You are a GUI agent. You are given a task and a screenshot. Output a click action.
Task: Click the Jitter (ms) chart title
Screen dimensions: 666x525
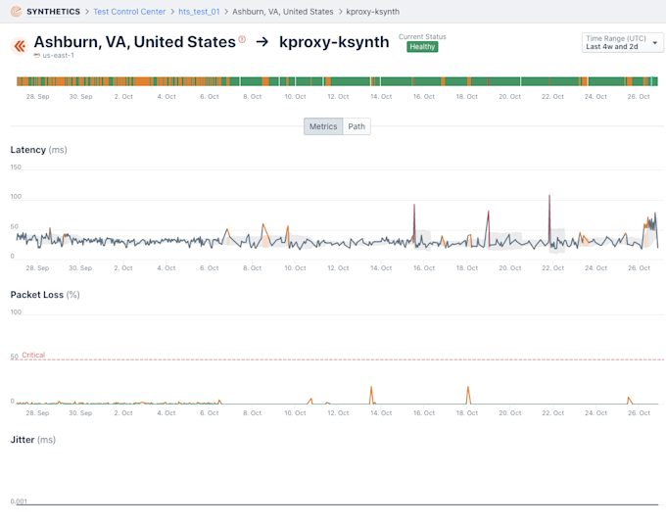click(32, 440)
